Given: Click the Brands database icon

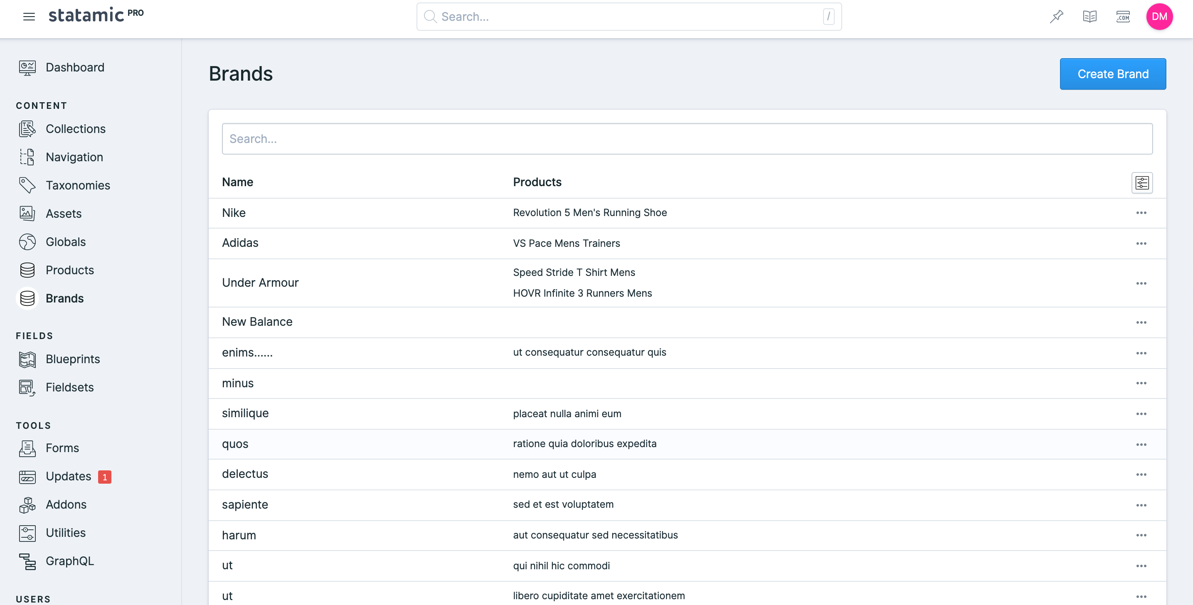Looking at the screenshot, I should [27, 299].
